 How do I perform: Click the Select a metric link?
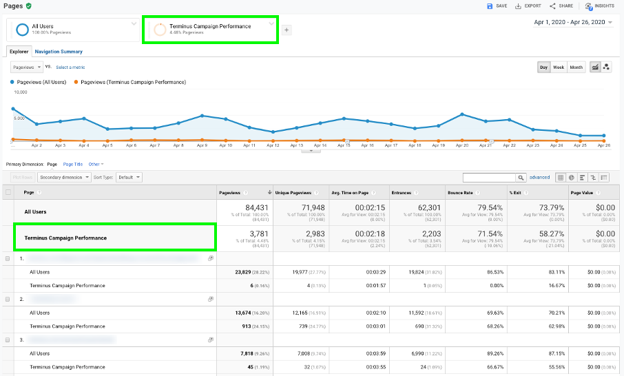coord(70,67)
